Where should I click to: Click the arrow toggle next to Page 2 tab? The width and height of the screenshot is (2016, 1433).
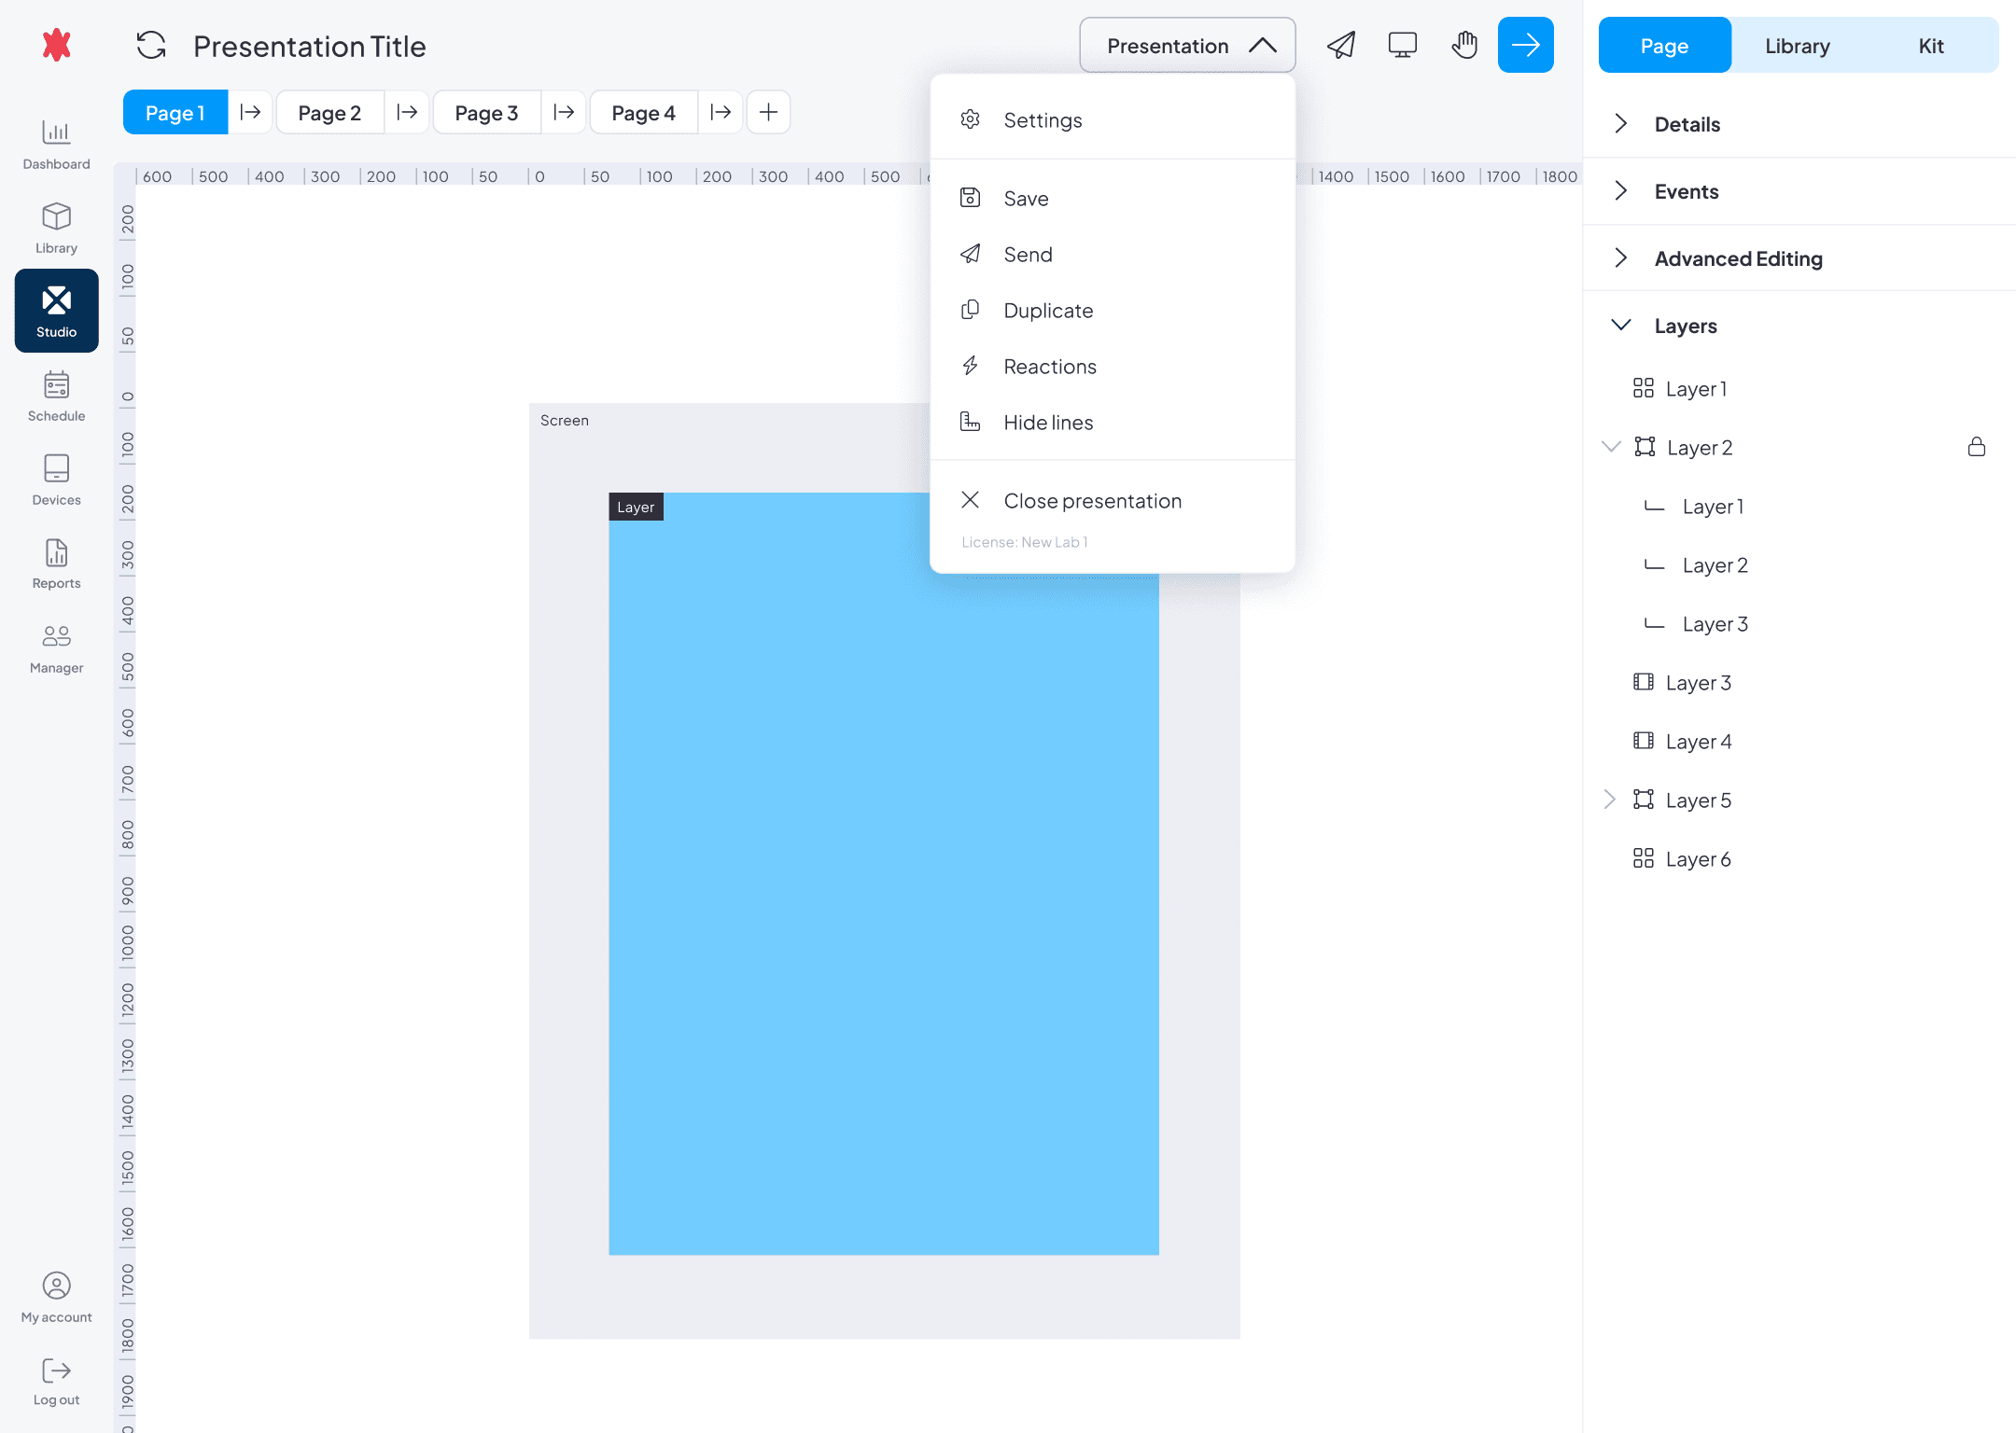click(x=407, y=113)
